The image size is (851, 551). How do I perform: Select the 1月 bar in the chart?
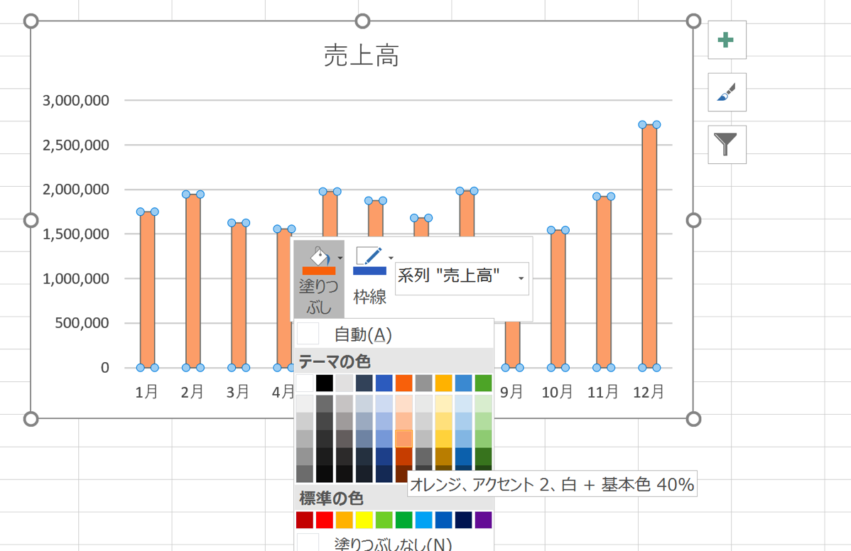(148, 290)
